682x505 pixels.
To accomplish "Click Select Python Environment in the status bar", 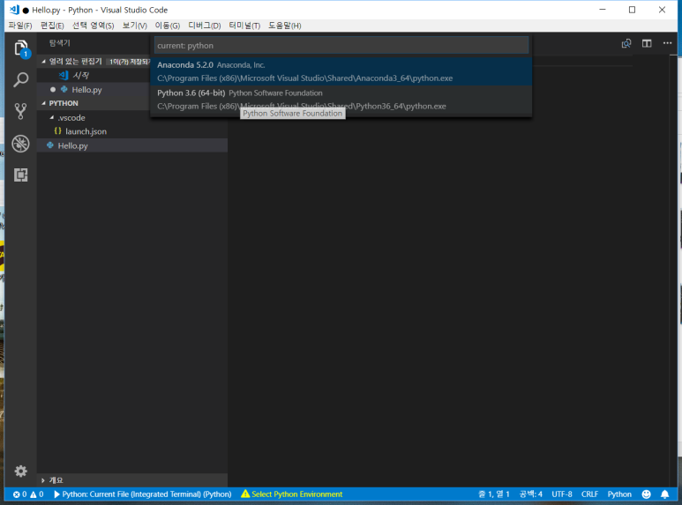I will (292, 494).
